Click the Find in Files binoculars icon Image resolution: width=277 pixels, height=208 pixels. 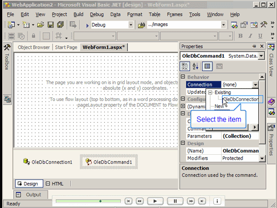pyautogui.click(x=141, y=25)
